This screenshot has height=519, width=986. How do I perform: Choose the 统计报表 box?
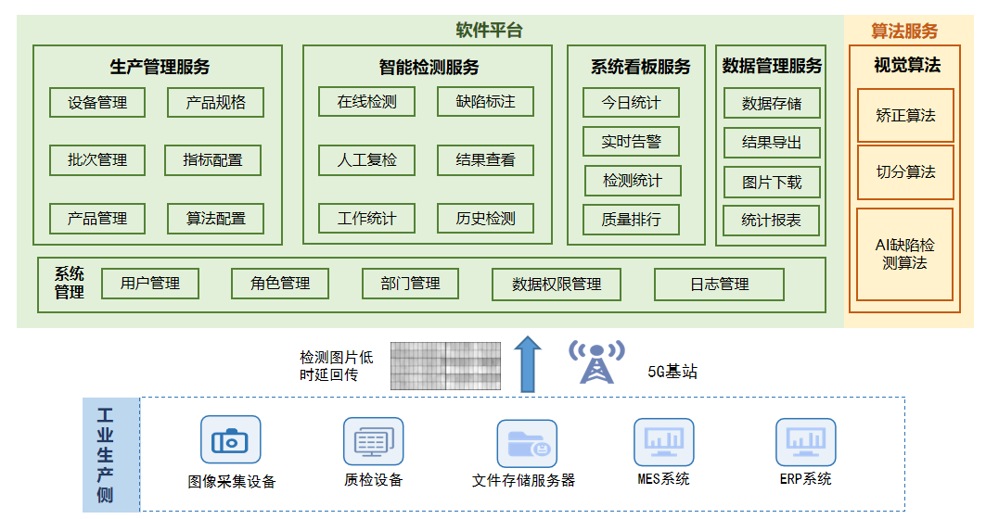(x=771, y=221)
